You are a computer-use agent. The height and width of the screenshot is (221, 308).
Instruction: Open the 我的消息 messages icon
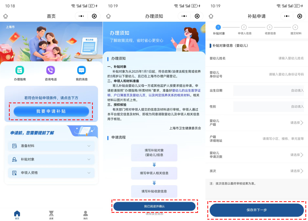click(x=82, y=70)
